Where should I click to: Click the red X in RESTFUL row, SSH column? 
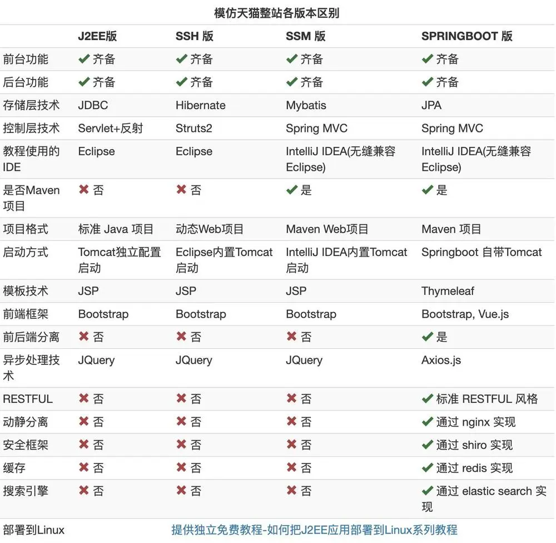tap(181, 398)
